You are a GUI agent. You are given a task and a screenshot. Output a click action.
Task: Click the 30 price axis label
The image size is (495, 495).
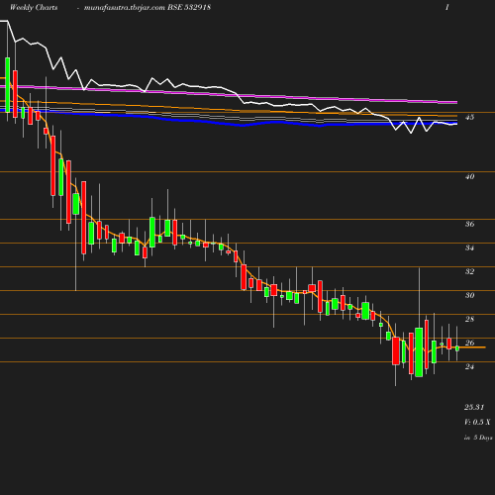[469, 295]
